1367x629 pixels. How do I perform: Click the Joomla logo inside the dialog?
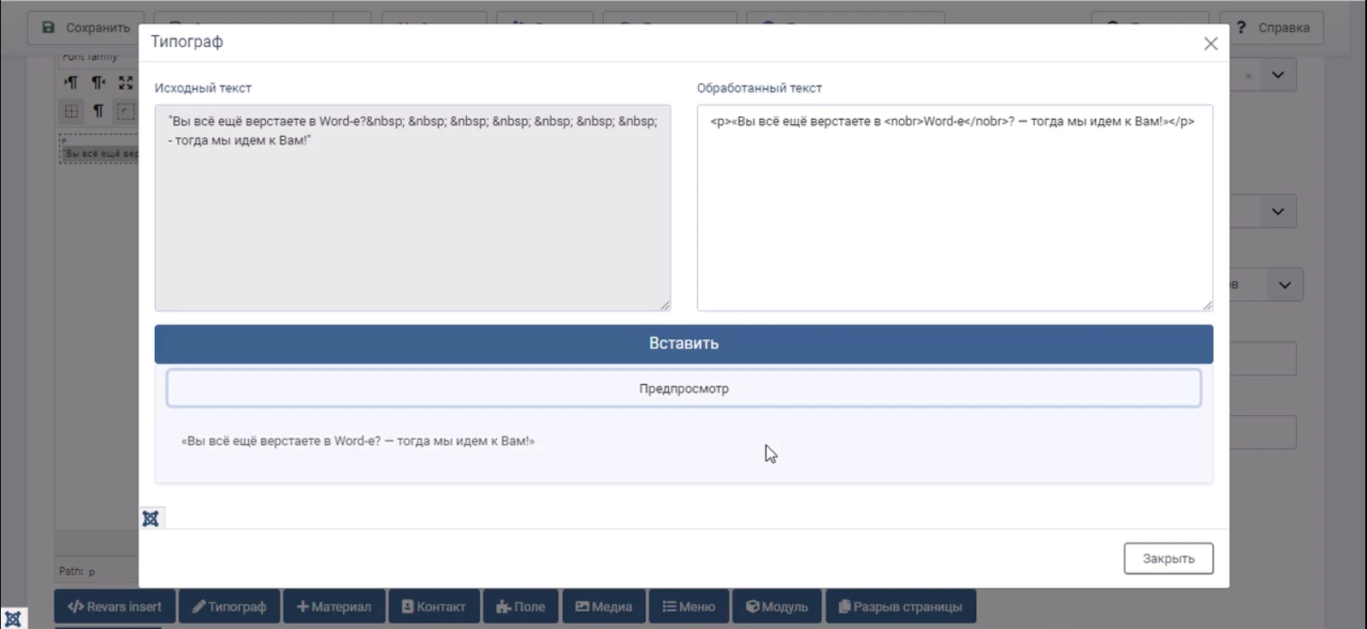click(151, 519)
